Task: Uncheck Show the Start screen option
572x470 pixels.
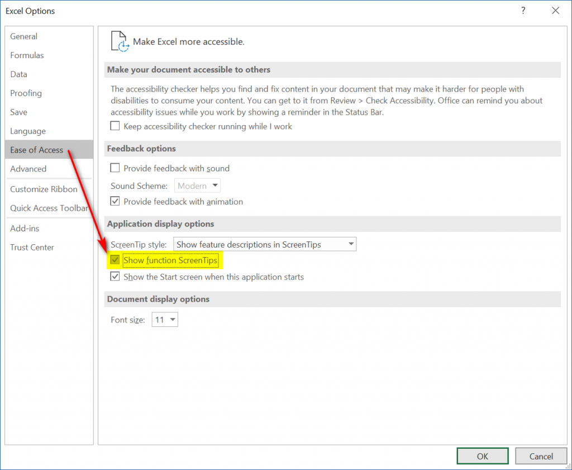Action: pos(115,277)
